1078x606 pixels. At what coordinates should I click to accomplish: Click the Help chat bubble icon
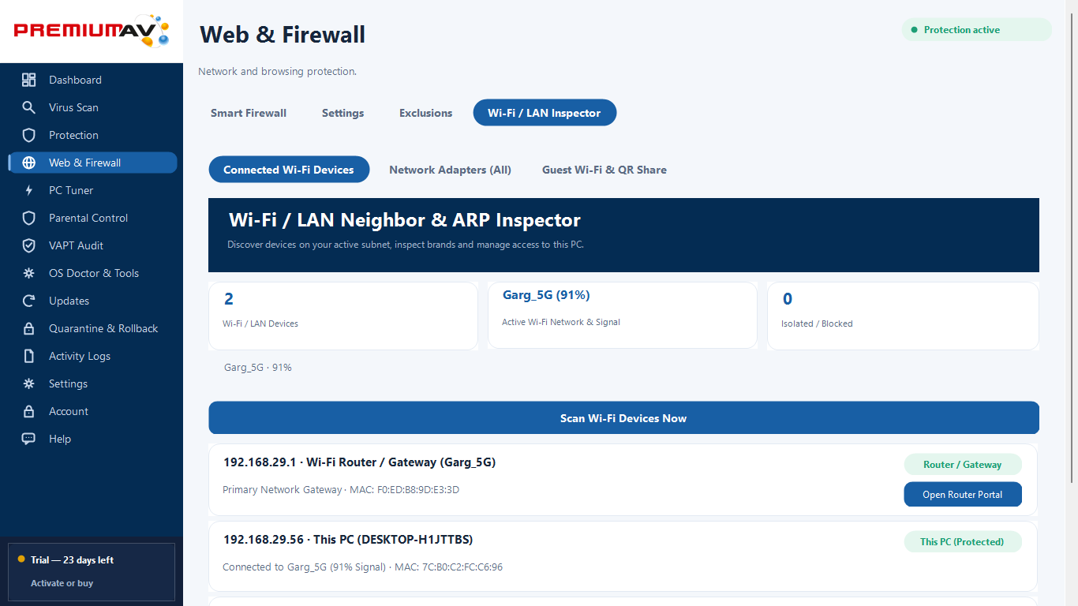[x=29, y=439]
